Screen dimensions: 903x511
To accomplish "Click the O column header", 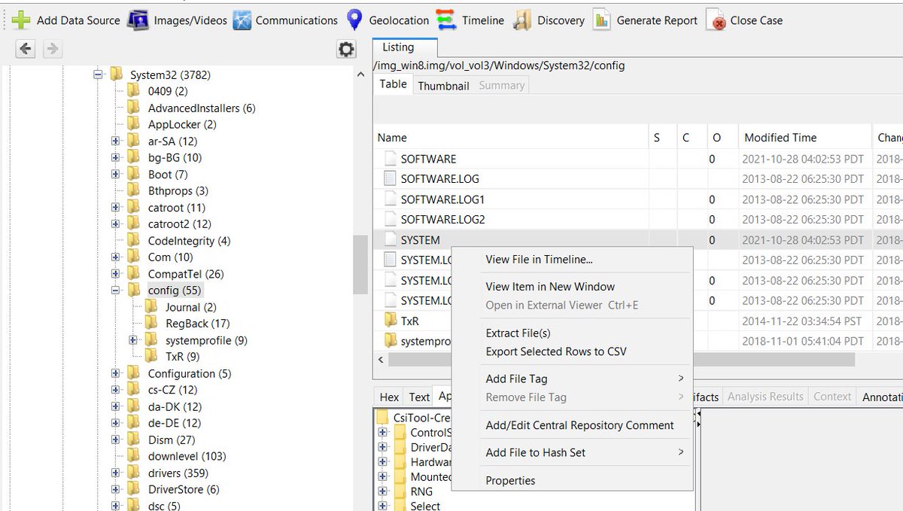I will coord(722,138).
